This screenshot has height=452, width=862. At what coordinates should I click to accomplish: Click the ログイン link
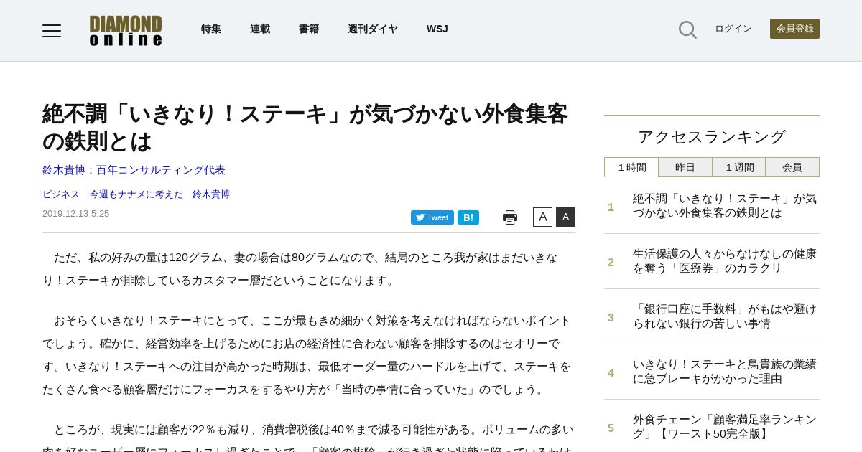(733, 29)
